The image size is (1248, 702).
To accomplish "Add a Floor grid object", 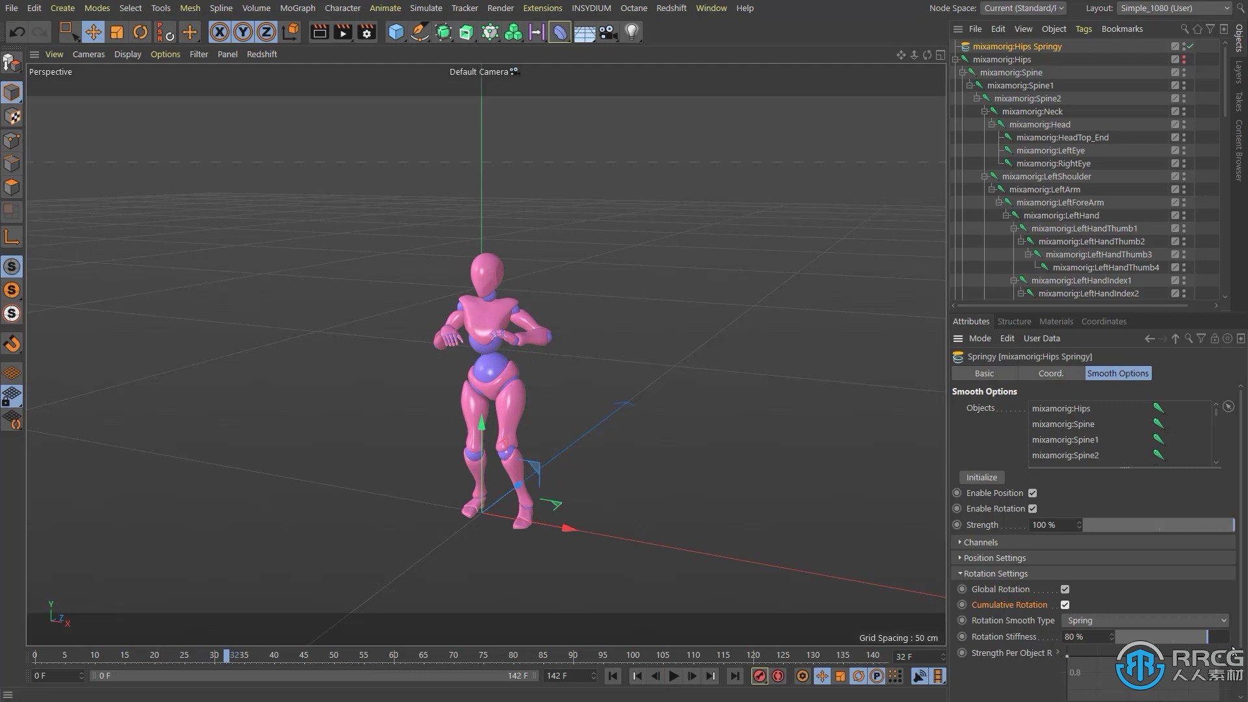I will tap(584, 32).
